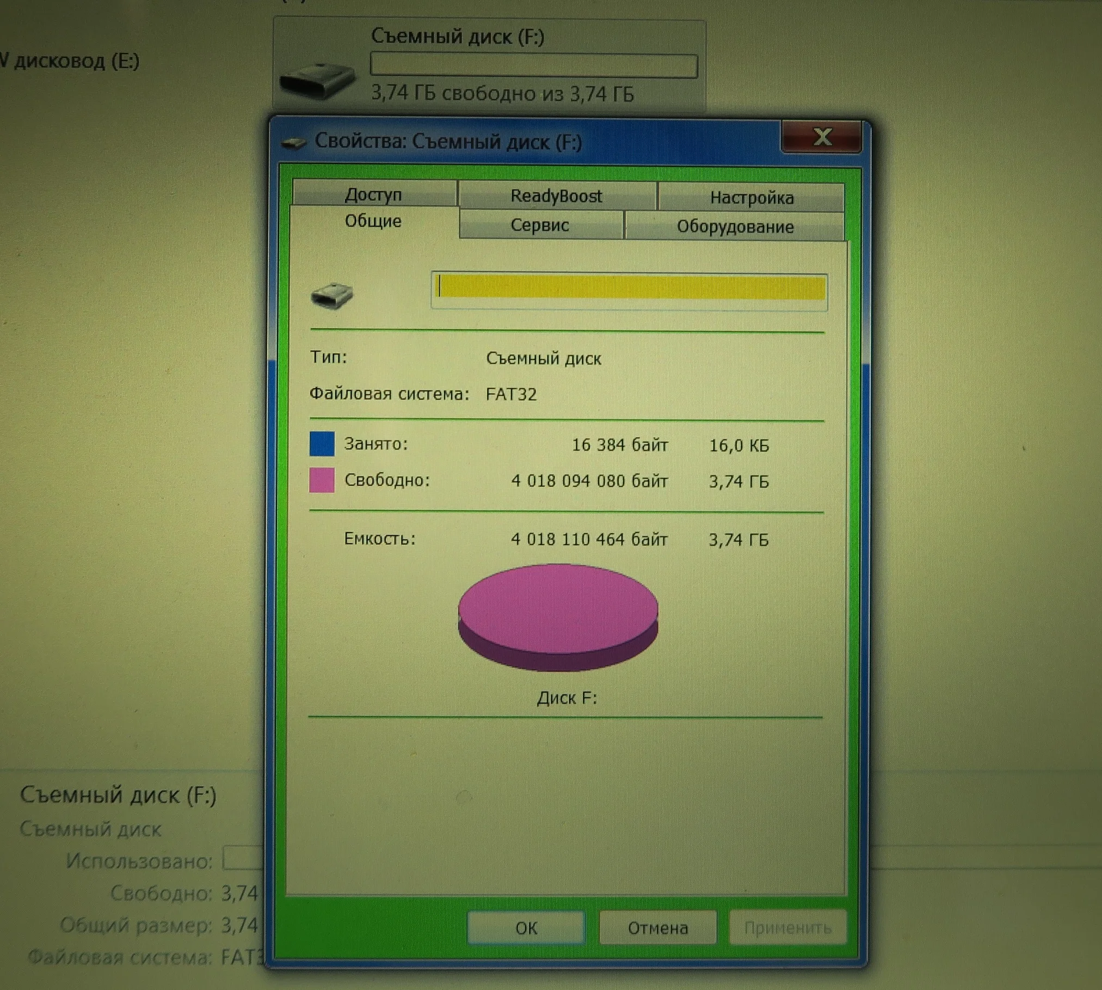Click the F: drive capacity bar in Explorer

coord(533,66)
